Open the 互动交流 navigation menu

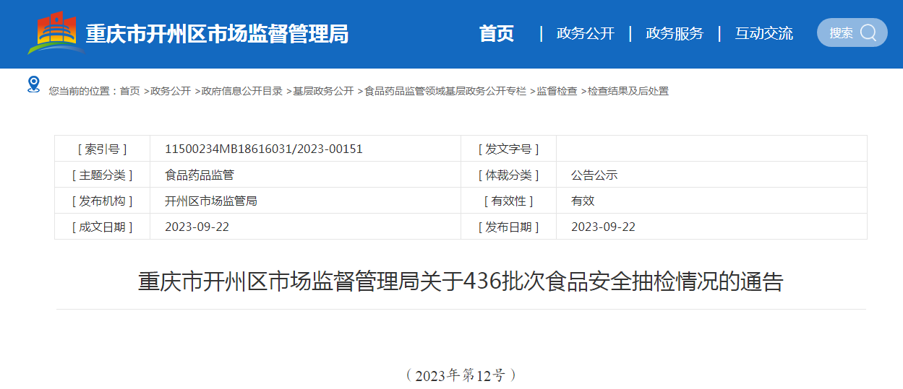pyautogui.click(x=764, y=33)
